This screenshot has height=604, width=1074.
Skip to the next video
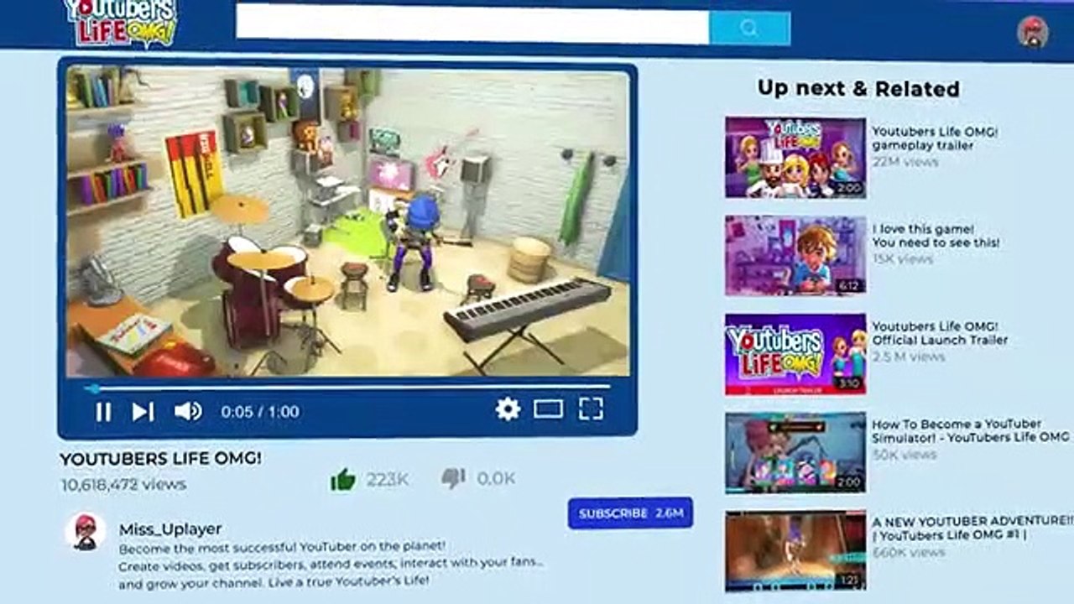click(143, 411)
